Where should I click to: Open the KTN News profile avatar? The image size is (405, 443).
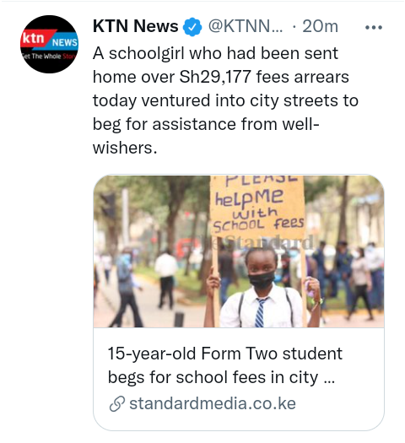50,44
